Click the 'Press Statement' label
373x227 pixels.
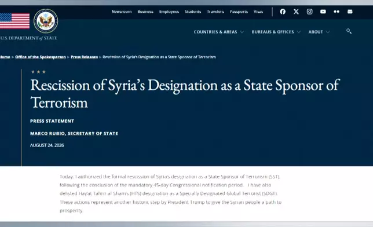pyautogui.click(x=52, y=121)
